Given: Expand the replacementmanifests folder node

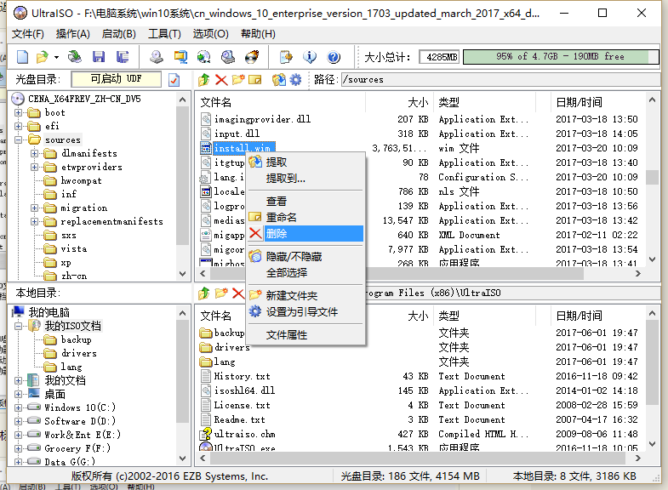Looking at the screenshot, I should (35, 222).
